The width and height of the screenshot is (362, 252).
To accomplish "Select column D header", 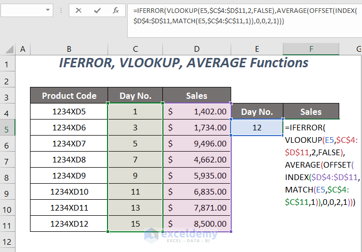I will (x=197, y=49).
